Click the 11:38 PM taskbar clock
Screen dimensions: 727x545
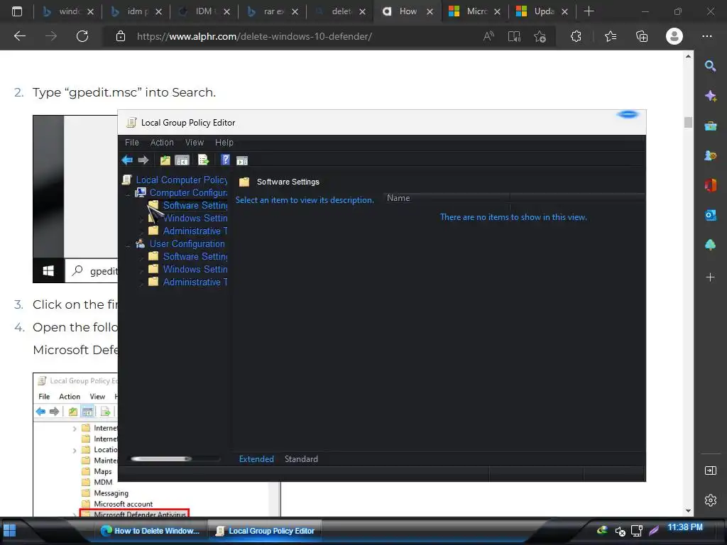tap(685, 527)
